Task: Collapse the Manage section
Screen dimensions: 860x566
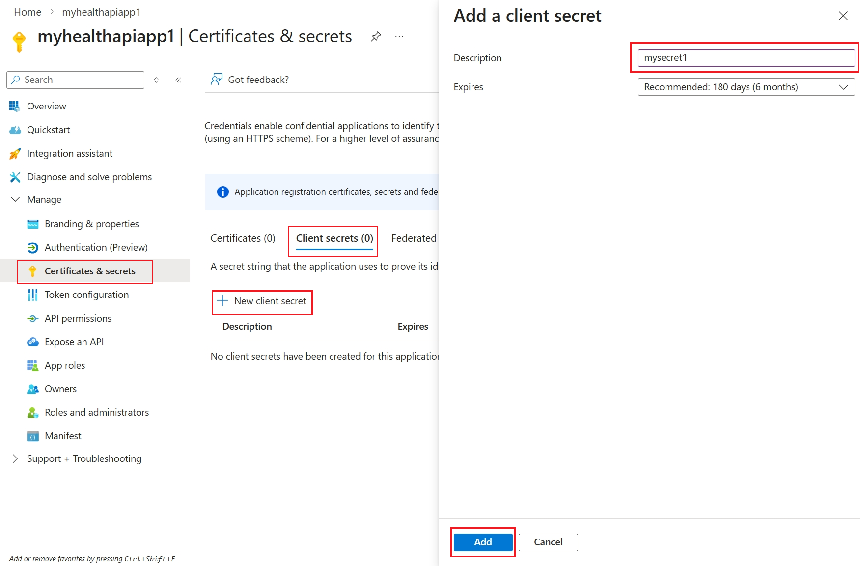Action: click(15, 199)
